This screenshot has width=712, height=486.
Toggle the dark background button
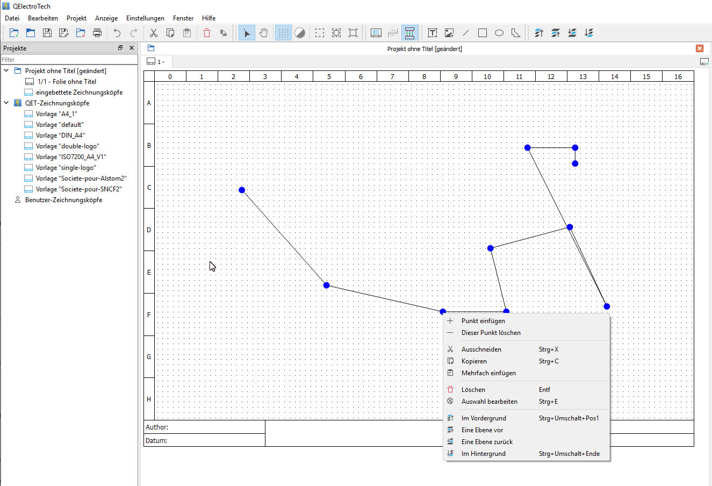300,33
